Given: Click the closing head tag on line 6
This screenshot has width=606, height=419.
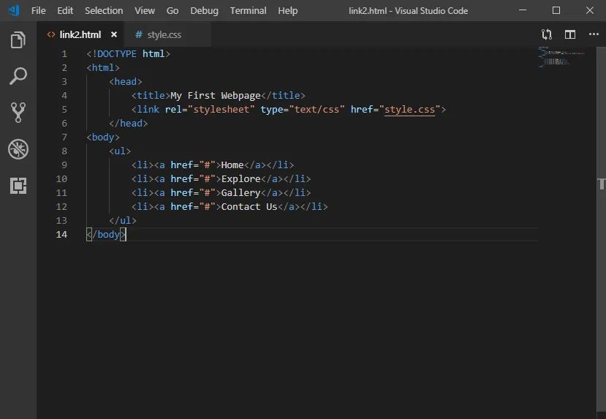Looking at the screenshot, I should 129,124.
